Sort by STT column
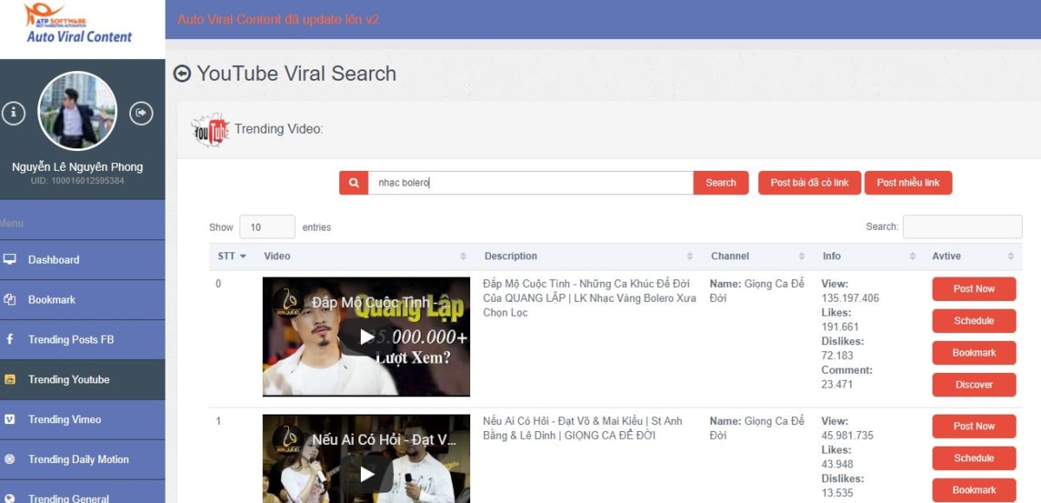This screenshot has height=503, width=1041. pyautogui.click(x=231, y=256)
